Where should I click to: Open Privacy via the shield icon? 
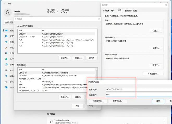[6, 82]
